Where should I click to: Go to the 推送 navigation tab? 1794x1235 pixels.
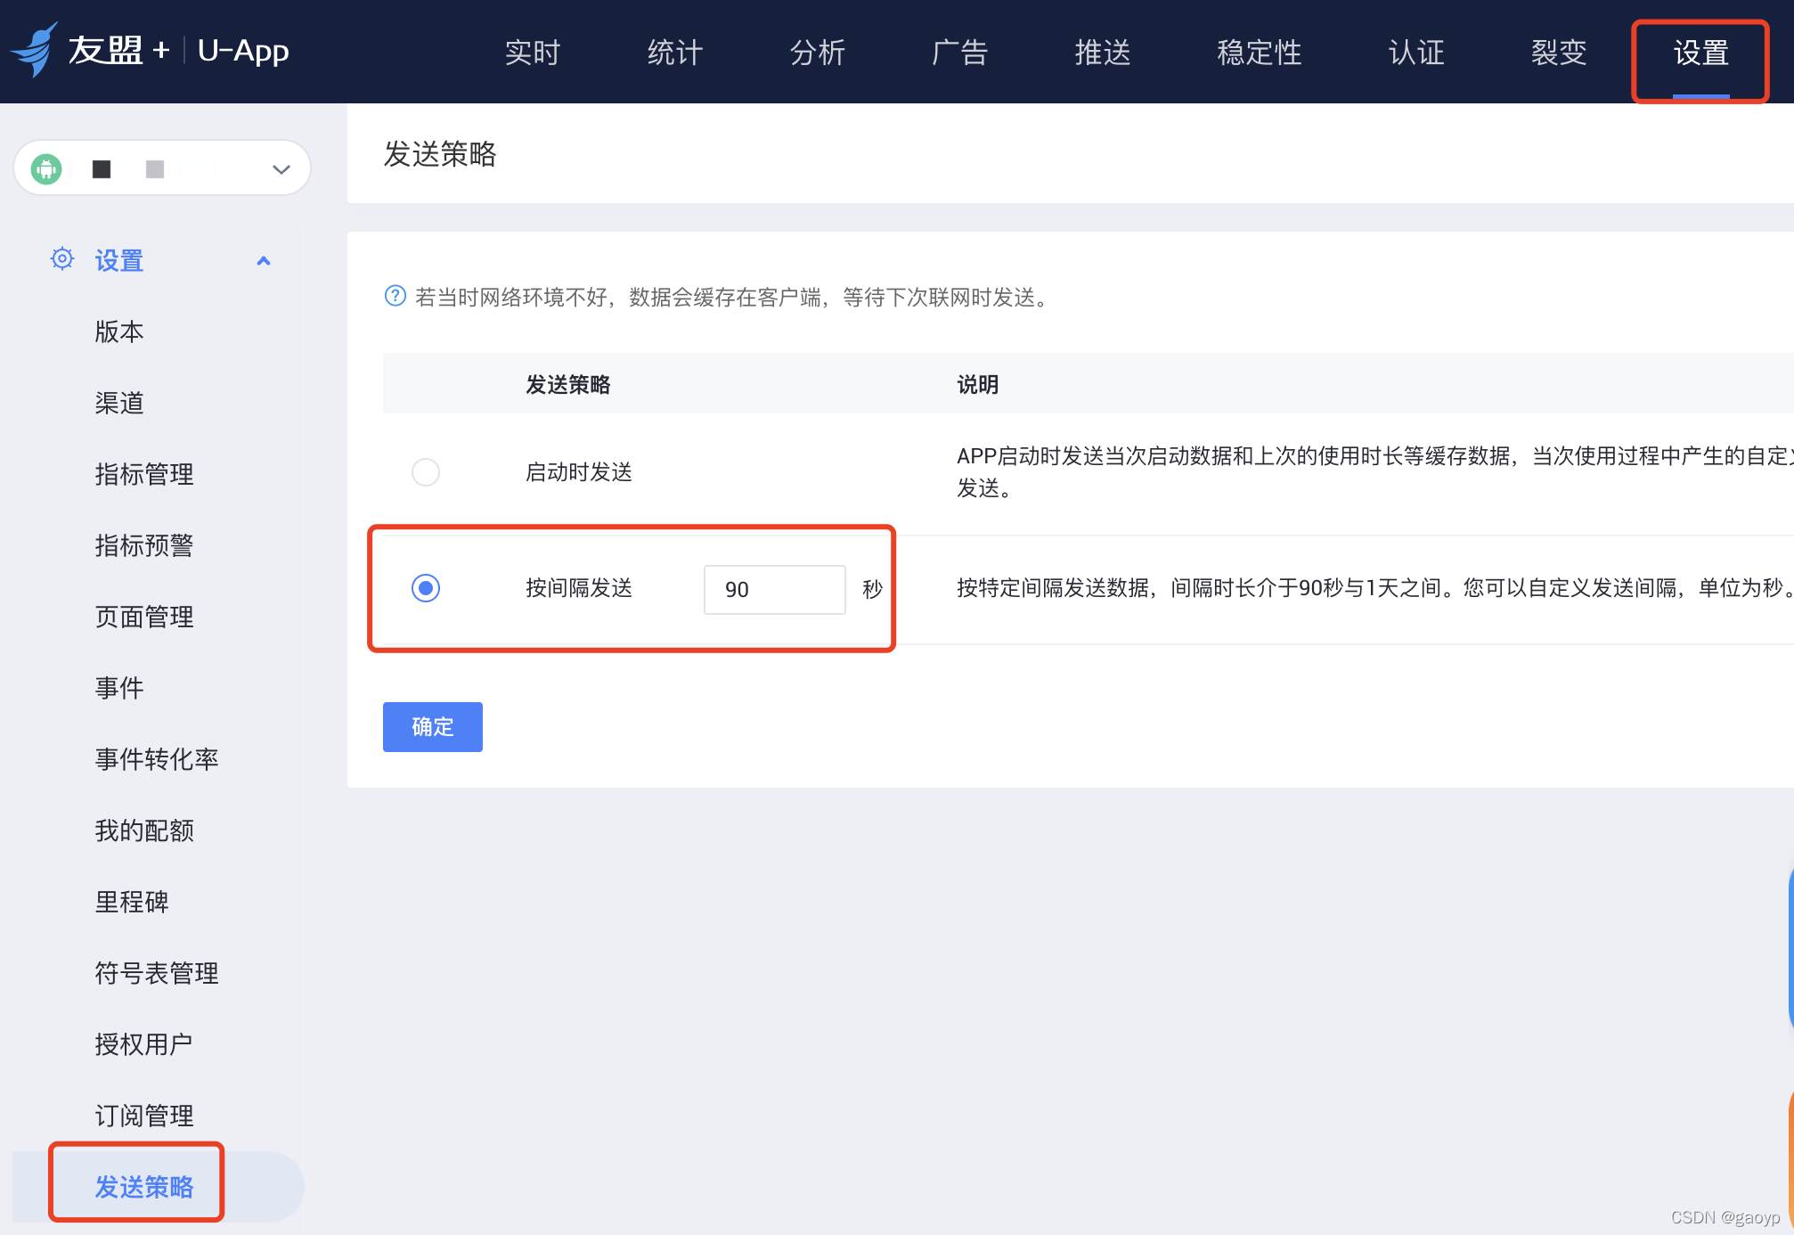click(1102, 52)
